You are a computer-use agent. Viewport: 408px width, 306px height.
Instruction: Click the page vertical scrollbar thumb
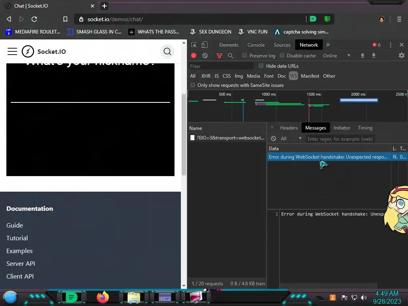[184, 135]
